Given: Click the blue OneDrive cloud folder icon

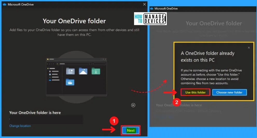Looking at the screenshot, I should coord(70,82).
